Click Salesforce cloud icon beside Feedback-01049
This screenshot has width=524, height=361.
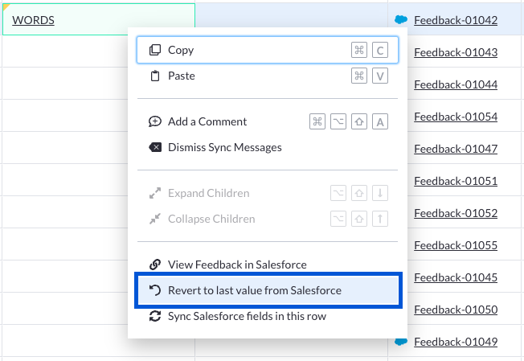(401, 342)
